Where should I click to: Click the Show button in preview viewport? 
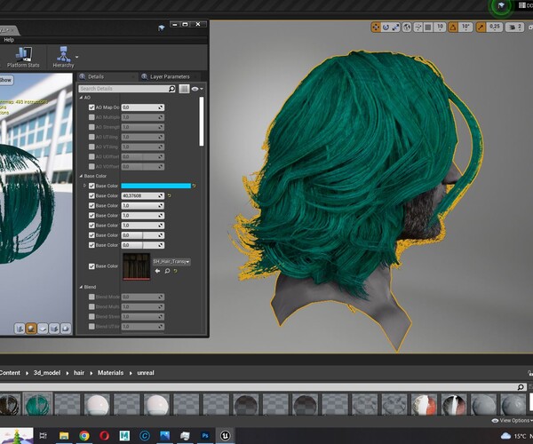[x=6, y=80]
